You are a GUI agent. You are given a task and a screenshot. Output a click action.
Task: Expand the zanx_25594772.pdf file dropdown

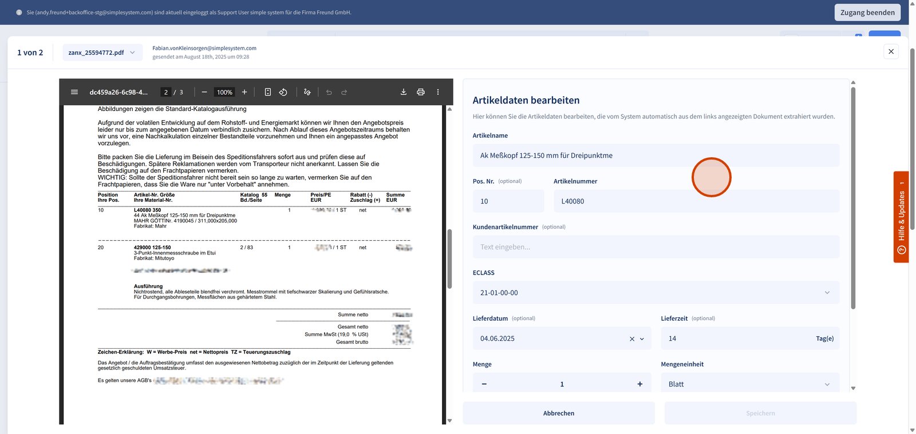132,53
